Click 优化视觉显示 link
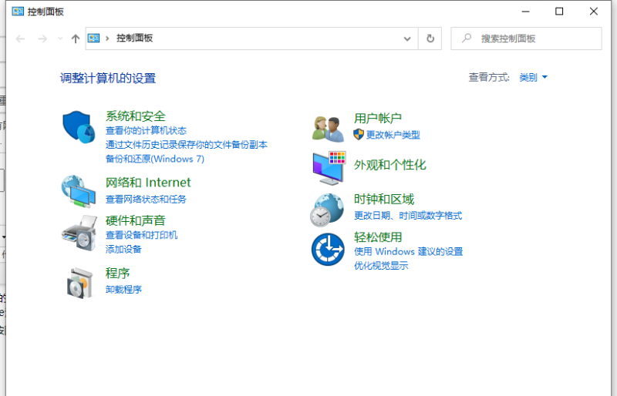Viewport: 617px width, 396px height. [381, 266]
